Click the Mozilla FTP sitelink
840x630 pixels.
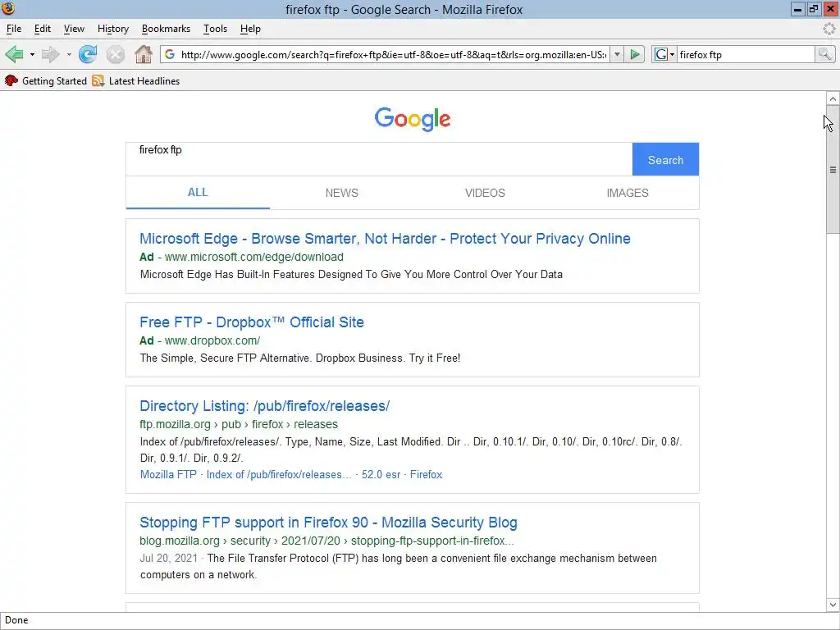pyautogui.click(x=168, y=475)
